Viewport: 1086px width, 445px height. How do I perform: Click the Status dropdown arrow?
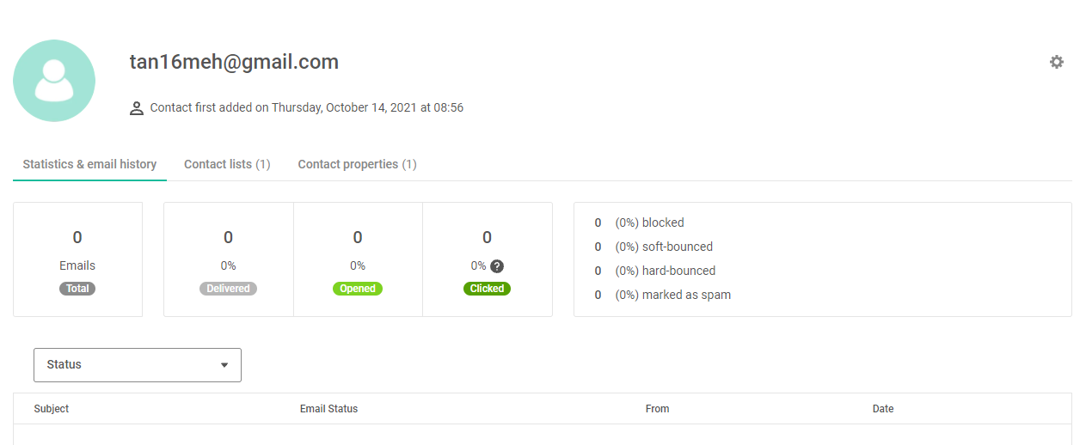click(224, 365)
